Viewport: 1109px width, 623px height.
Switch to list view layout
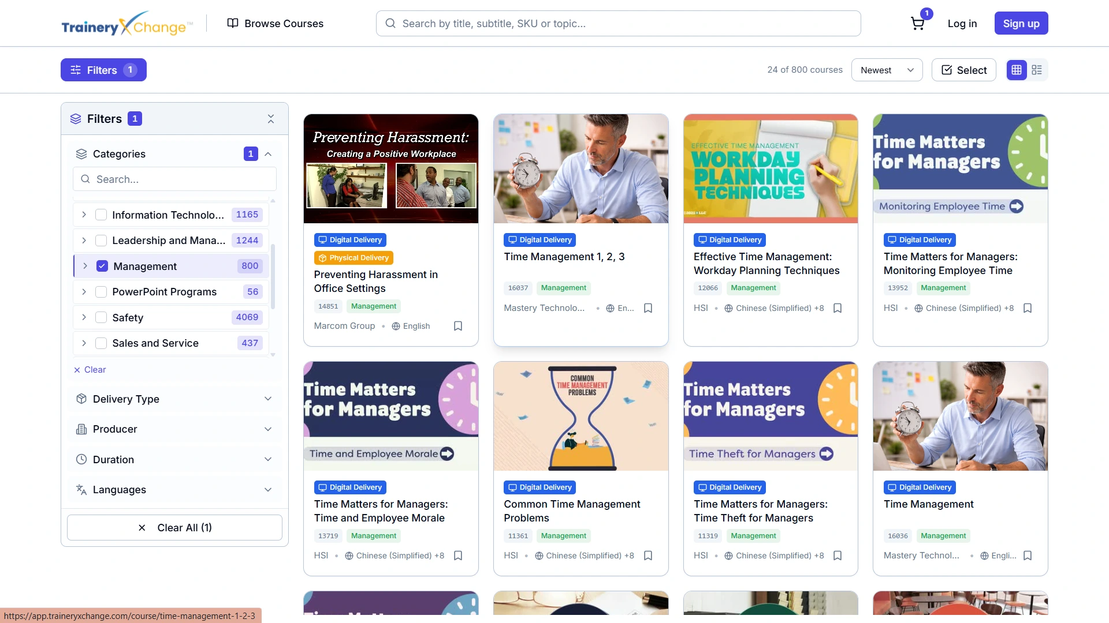(1037, 70)
